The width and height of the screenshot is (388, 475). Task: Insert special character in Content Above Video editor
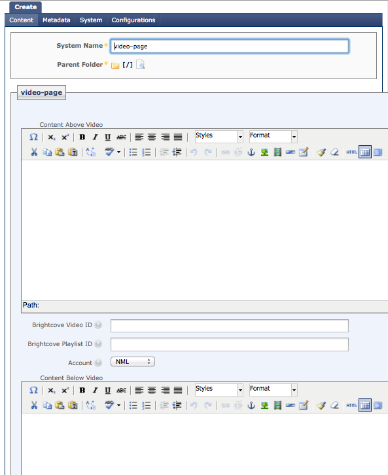coord(33,137)
